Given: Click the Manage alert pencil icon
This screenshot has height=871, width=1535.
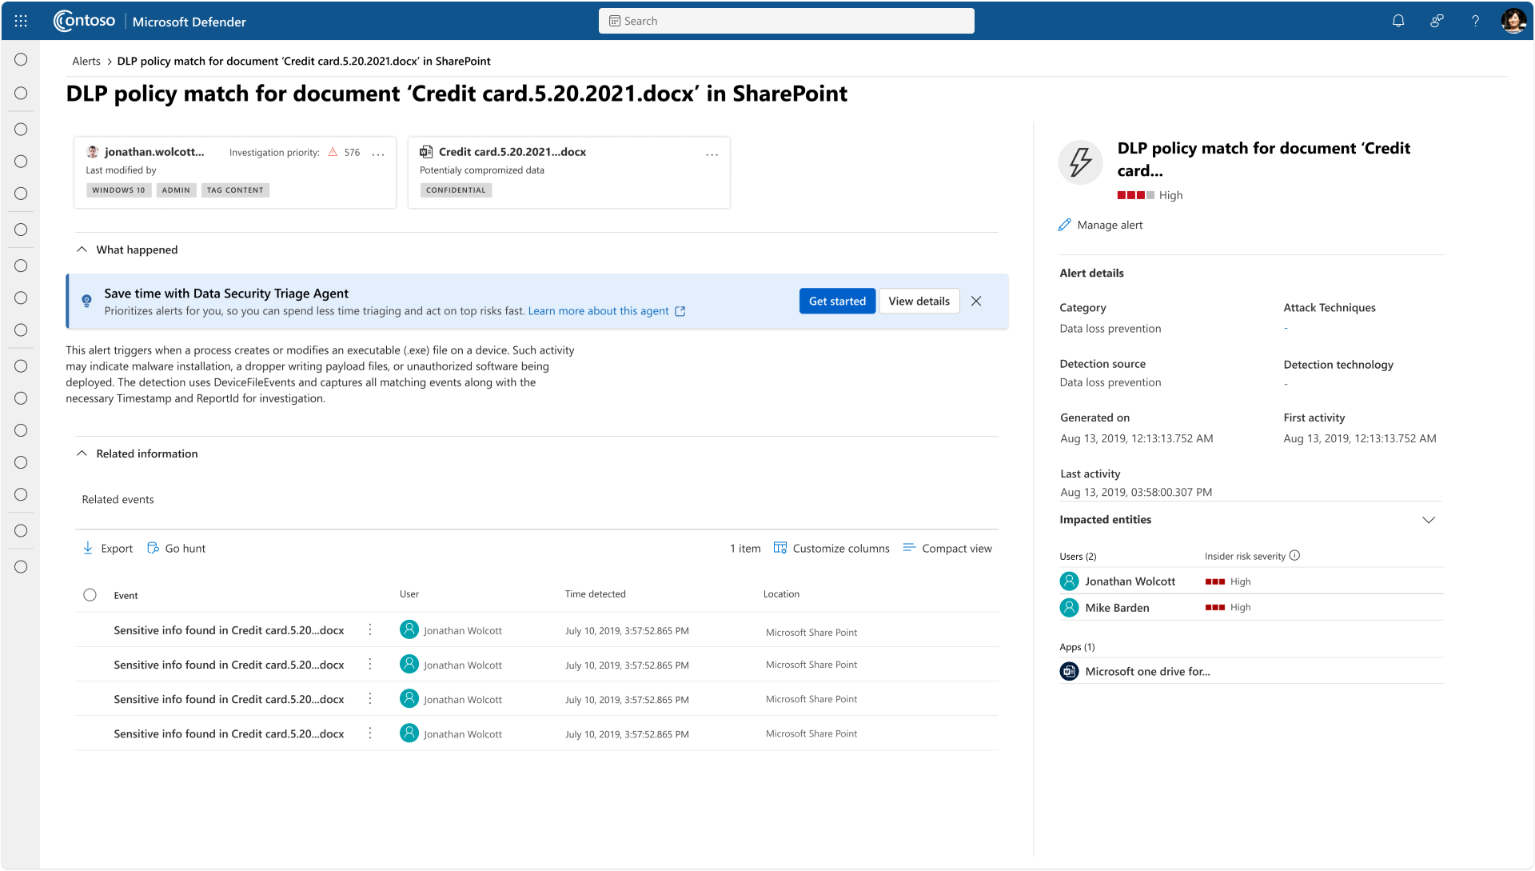Looking at the screenshot, I should (x=1064, y=226).
